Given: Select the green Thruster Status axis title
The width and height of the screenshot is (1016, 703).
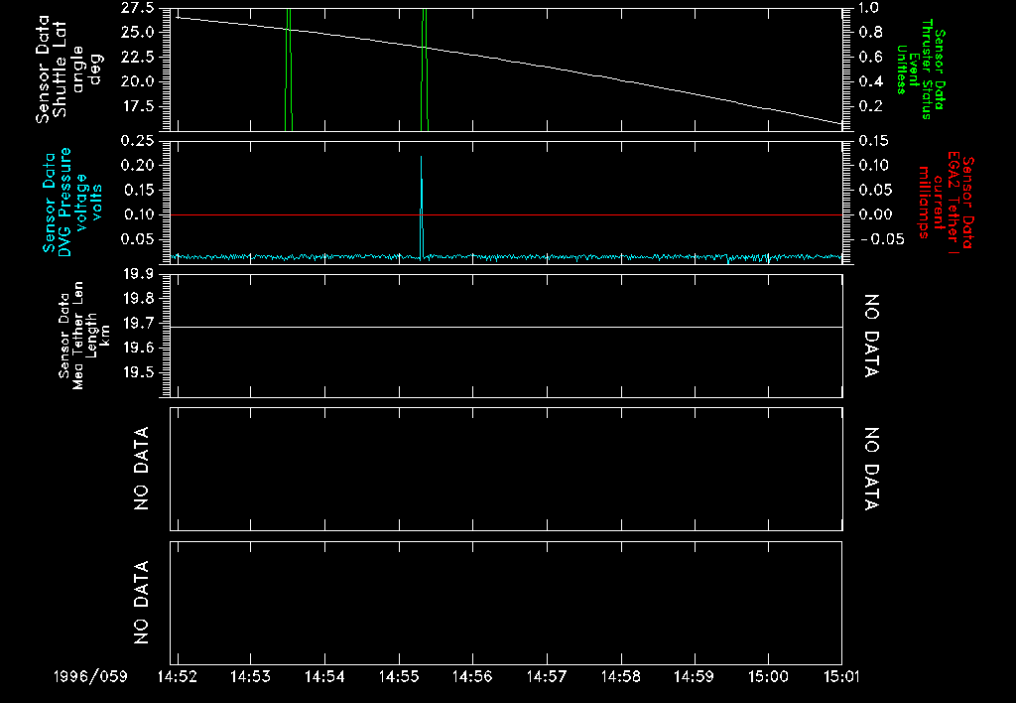Looking at the screenshot, I should pos(921,69).
